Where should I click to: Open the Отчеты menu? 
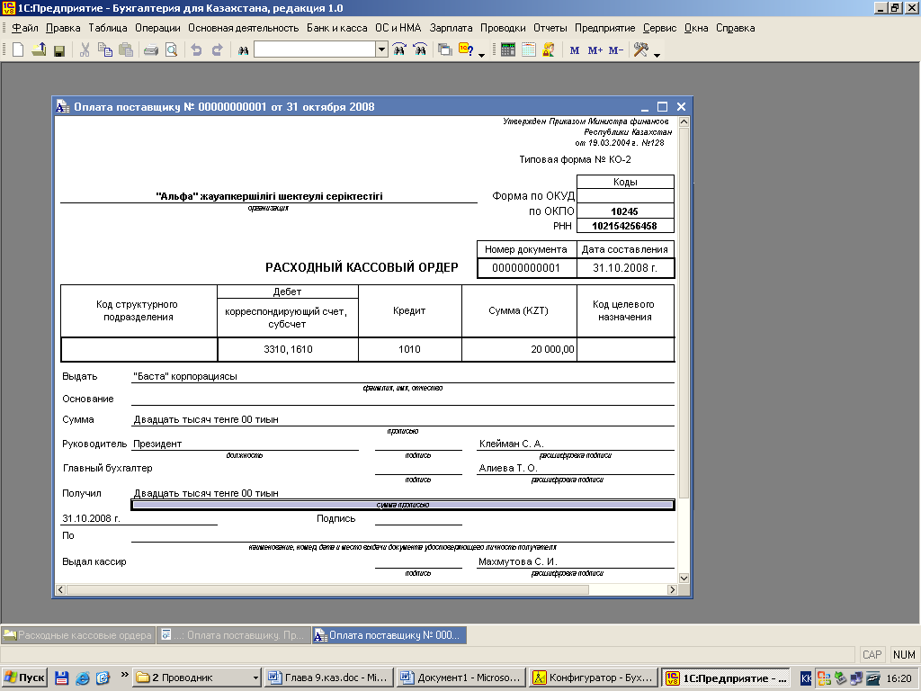(550, 28)
